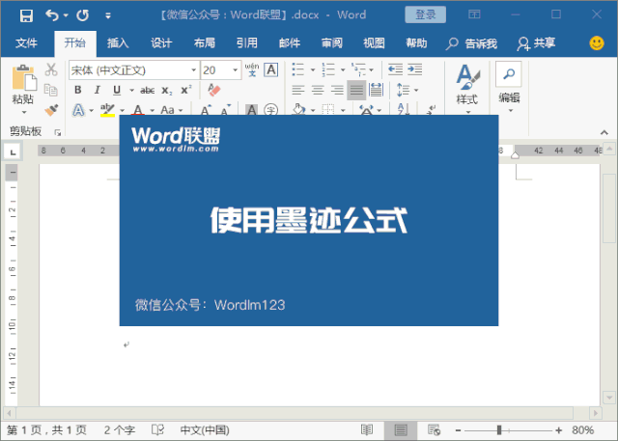Toggle justified alignment

(356, 90)
